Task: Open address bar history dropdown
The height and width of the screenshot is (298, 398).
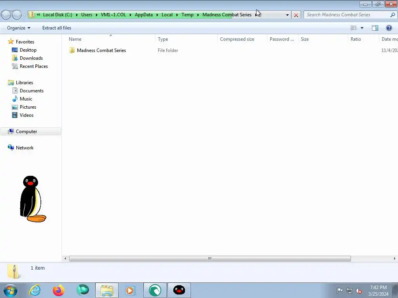Action: pyautogui.click(x=287, y=15)
